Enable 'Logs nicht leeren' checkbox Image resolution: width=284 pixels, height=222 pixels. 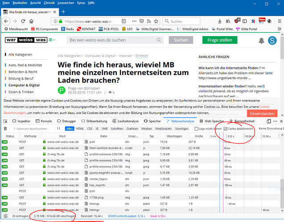[196, 129]
